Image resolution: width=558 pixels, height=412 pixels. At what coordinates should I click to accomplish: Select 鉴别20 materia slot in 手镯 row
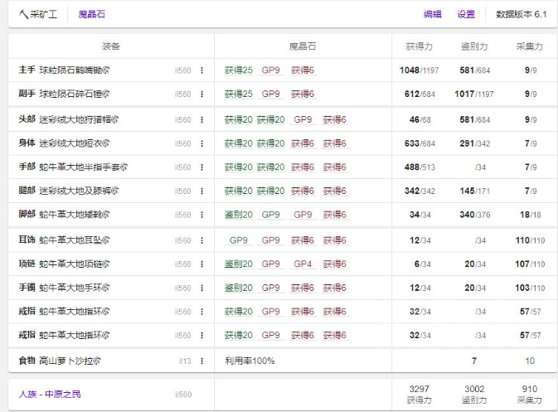[239, 288]
